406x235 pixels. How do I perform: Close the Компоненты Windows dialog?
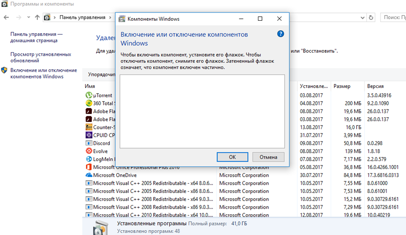point(279,18)
